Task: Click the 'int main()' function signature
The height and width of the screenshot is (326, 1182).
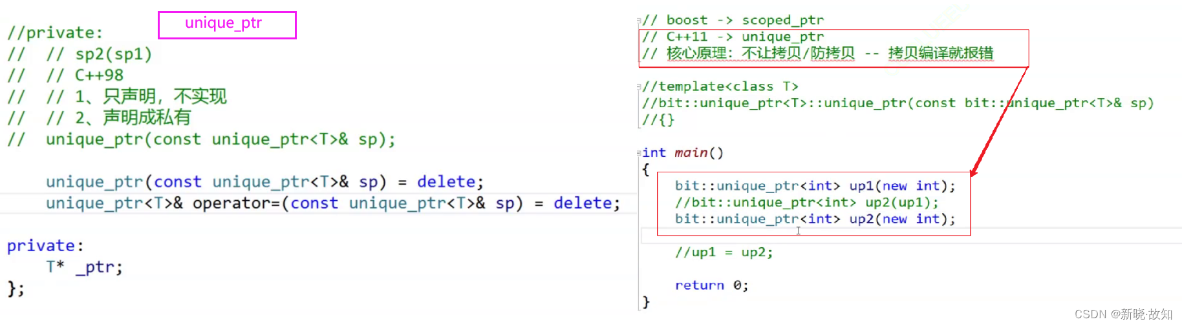Action: (x=683, y=153)
